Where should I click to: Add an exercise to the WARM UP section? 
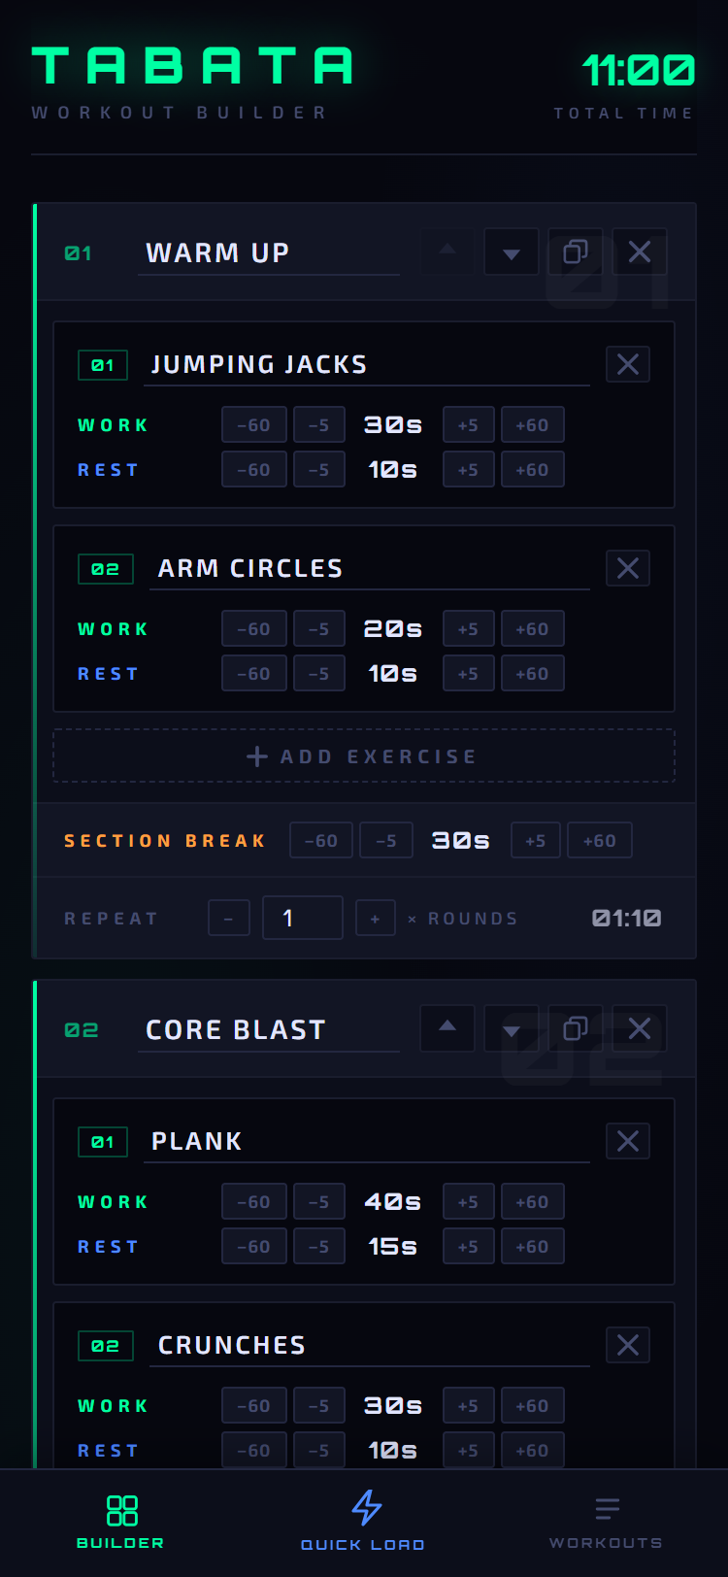[x=363, y=755]
